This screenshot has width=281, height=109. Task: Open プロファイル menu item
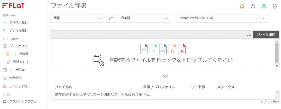pyautogui.click(x=19, y=46)
